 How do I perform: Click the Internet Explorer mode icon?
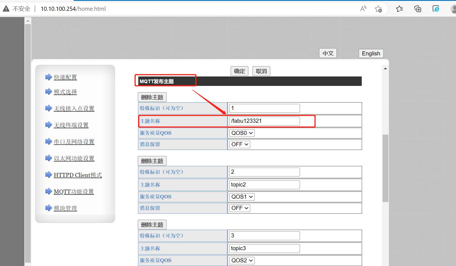[x=436, y=9]
